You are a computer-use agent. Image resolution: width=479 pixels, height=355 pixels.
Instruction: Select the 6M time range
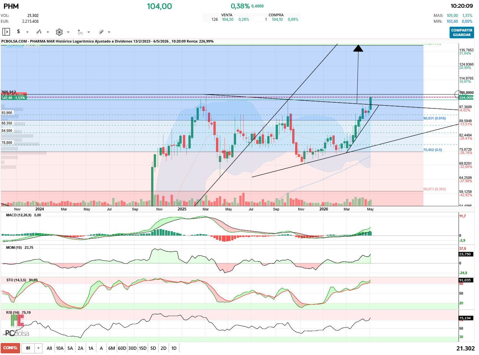click(112, 348)
